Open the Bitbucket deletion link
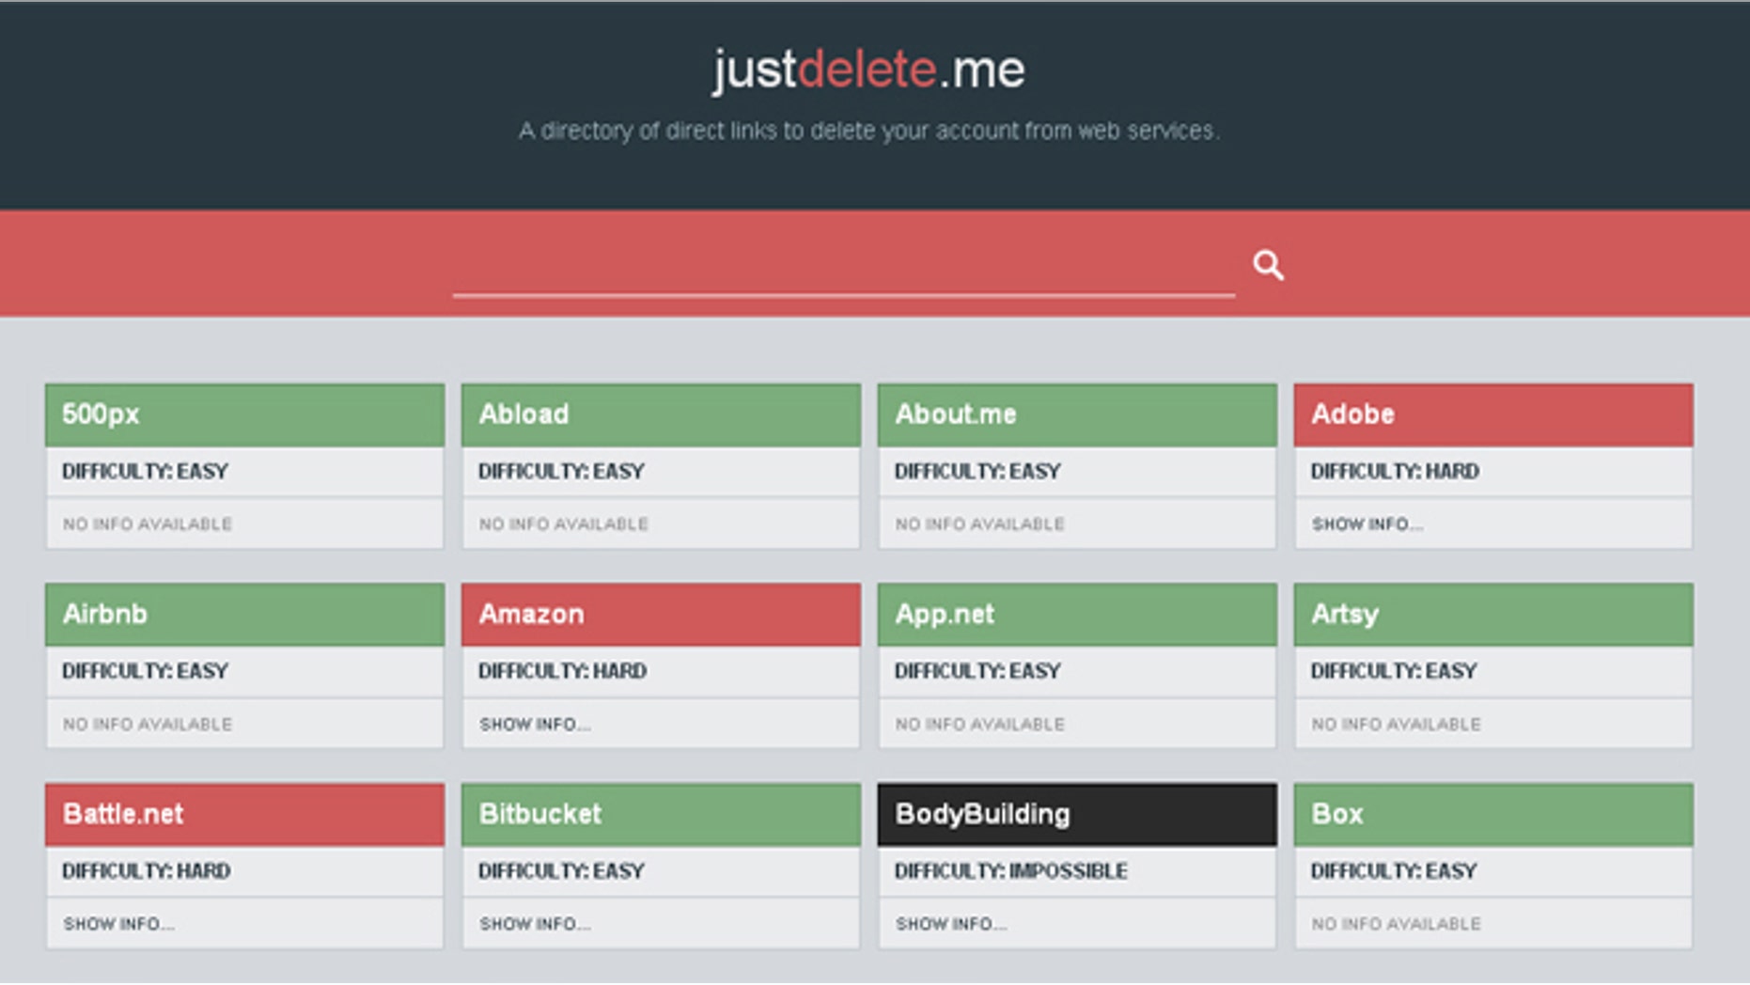Image resolution: width=1750 pixels, height=985 pixels. [x=661, y=815]
